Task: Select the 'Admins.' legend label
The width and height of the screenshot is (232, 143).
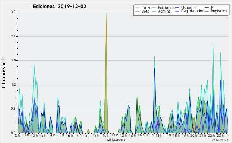Action: [165, 11]
